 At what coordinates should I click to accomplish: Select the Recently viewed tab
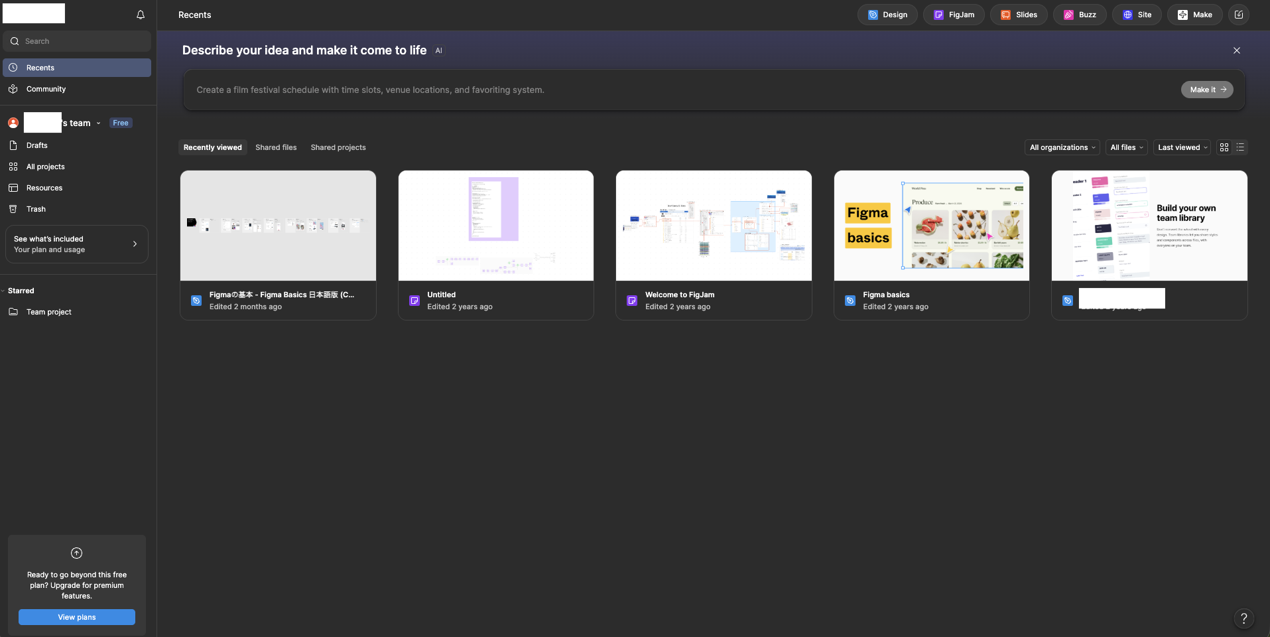[x=213, y=147]
